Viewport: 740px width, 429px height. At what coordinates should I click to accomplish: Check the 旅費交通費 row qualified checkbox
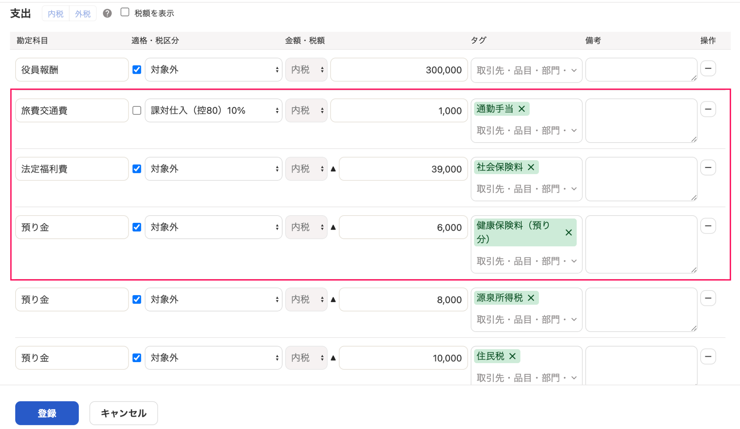[137, 110]
